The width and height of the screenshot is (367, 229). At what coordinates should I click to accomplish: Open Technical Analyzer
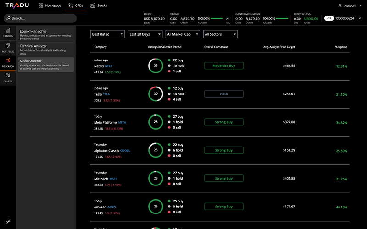(46, 49)
